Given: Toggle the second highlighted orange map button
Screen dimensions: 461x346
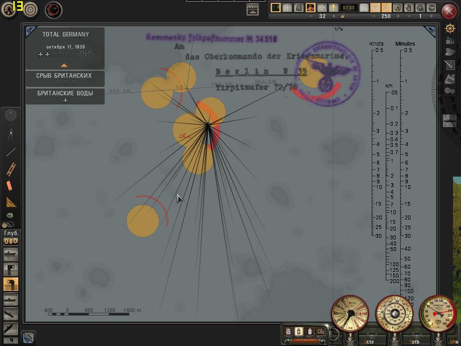Looking at the screenshot, I should tap(386, 8).
